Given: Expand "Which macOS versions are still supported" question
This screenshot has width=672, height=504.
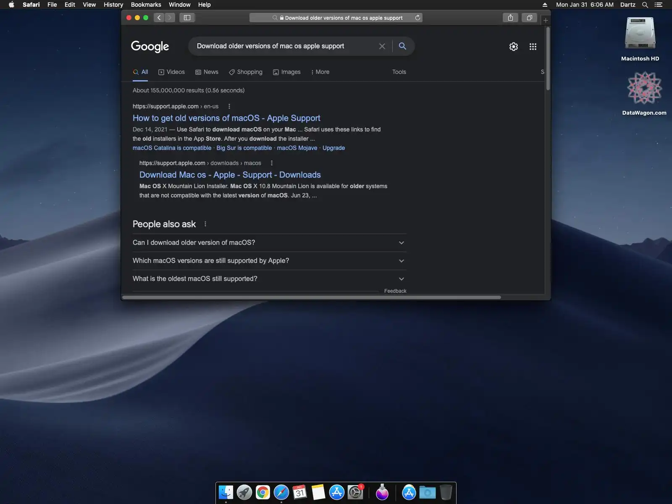Looking at the screenshot, I should (269, 261).
